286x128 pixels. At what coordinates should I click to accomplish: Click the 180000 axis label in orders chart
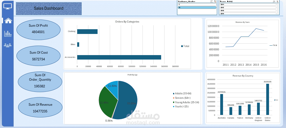(x=175, y=67)
